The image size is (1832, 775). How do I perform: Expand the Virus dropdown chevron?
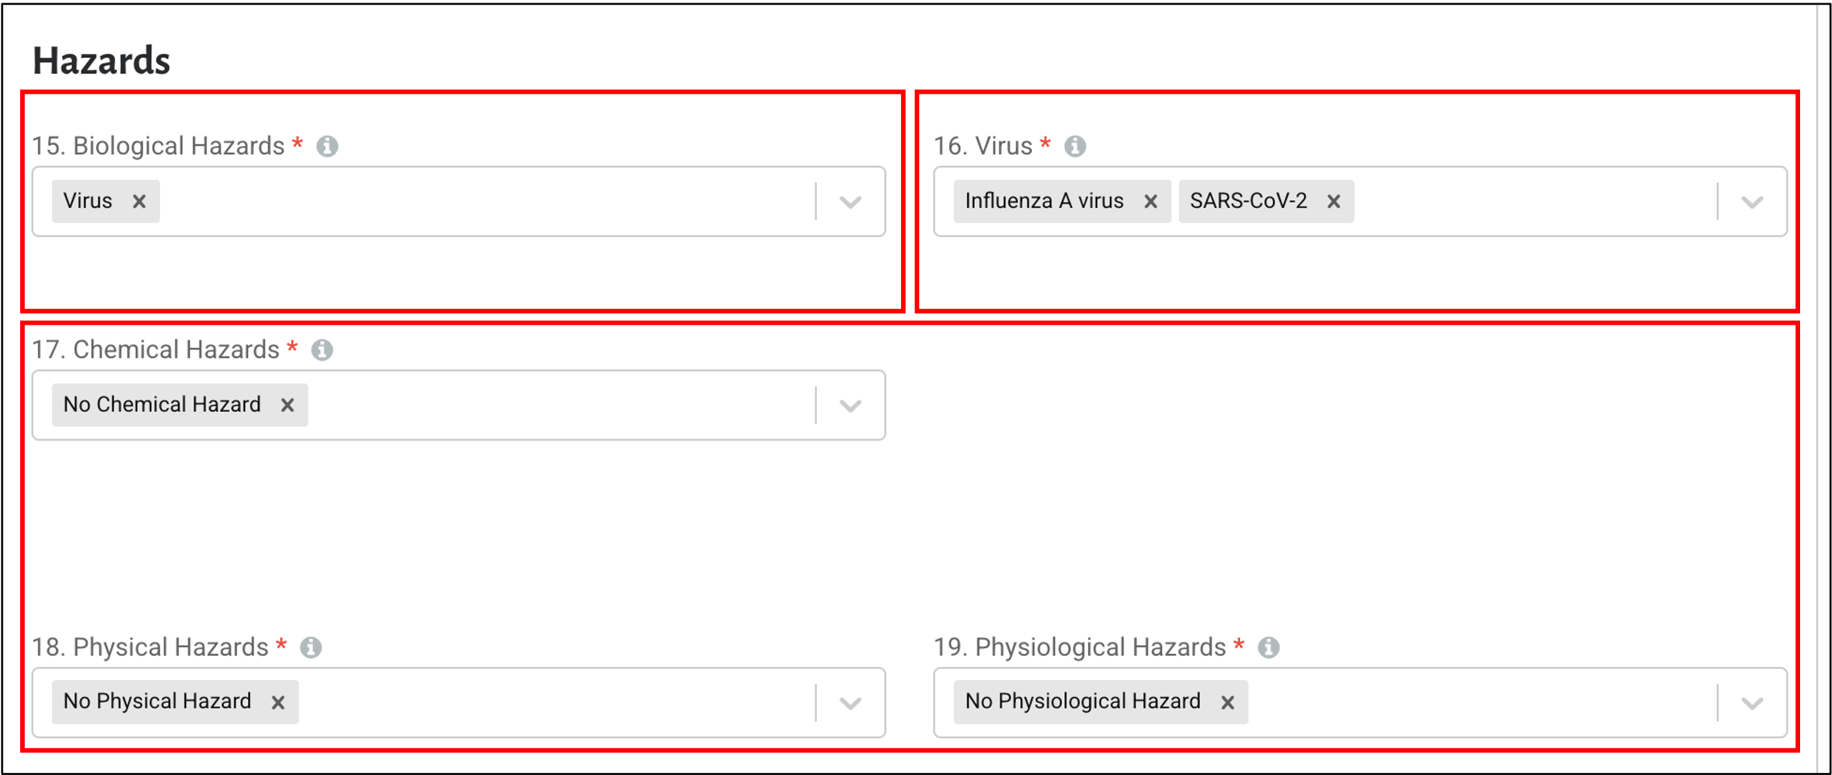(1752, 202)
